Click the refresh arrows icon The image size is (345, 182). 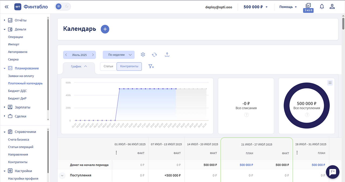154,55
